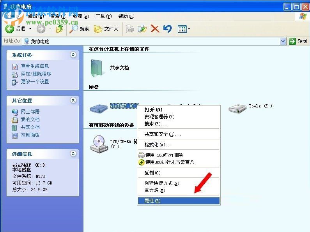Click the 有可移动存储的设备 group header

112,125
